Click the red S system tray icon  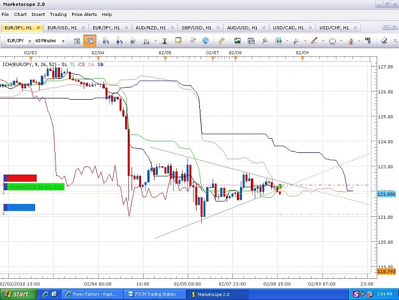click(x=356, y=294)
